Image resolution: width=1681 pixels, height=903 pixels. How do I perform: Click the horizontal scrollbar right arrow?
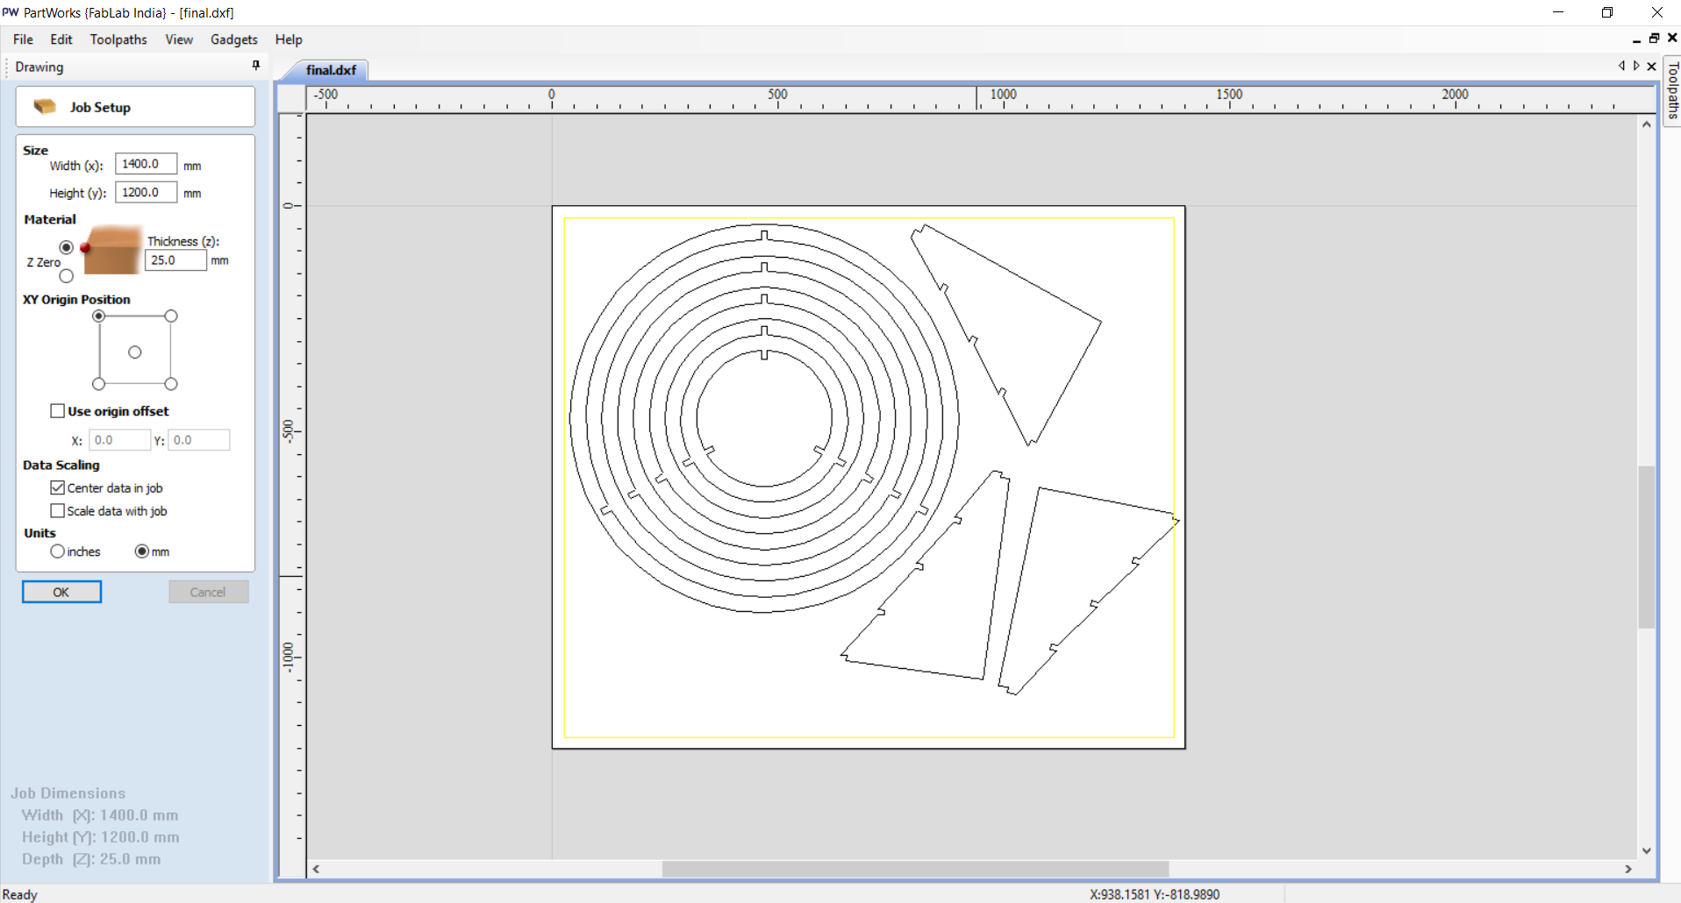(1628, 869)
